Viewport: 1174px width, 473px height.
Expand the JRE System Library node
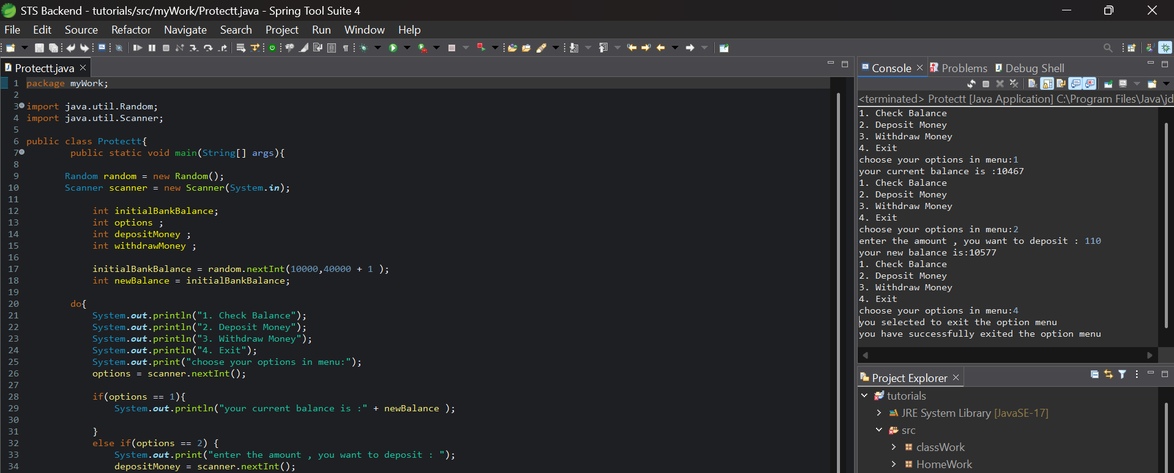[x=879, y=413]
